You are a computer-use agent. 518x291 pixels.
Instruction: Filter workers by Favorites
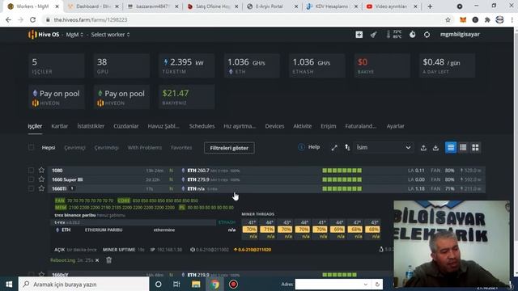tap(181, 147)
